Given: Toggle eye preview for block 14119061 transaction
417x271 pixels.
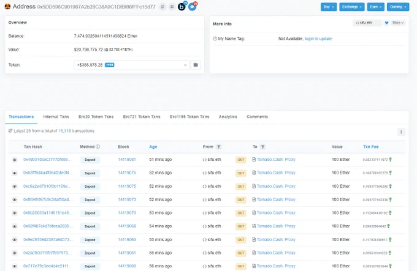Looking at the screenshot, I should click(15, 253).
